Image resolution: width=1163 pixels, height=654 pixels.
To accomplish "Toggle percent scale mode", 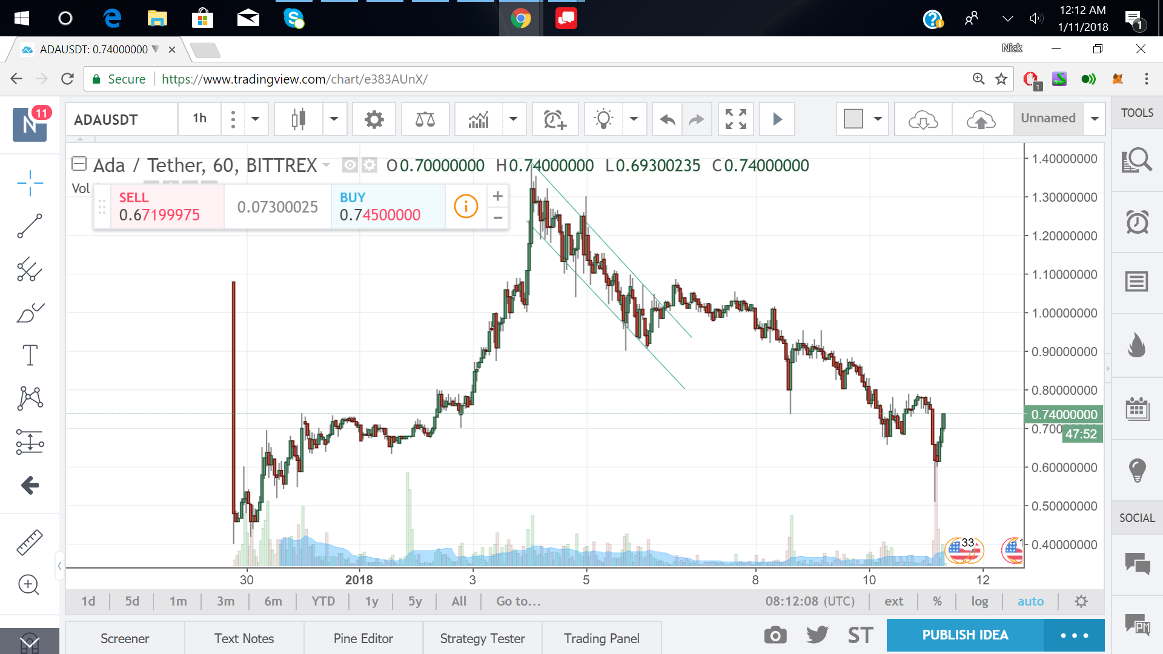I will (x=937, y=601).
